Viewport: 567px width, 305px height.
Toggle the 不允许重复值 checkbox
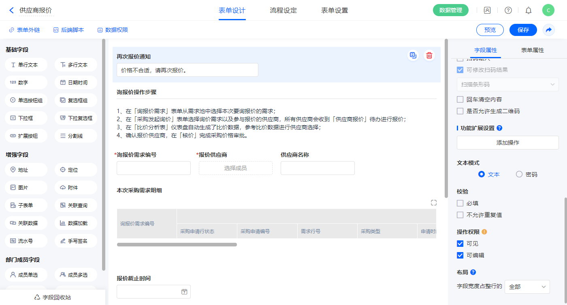[460, 215]
